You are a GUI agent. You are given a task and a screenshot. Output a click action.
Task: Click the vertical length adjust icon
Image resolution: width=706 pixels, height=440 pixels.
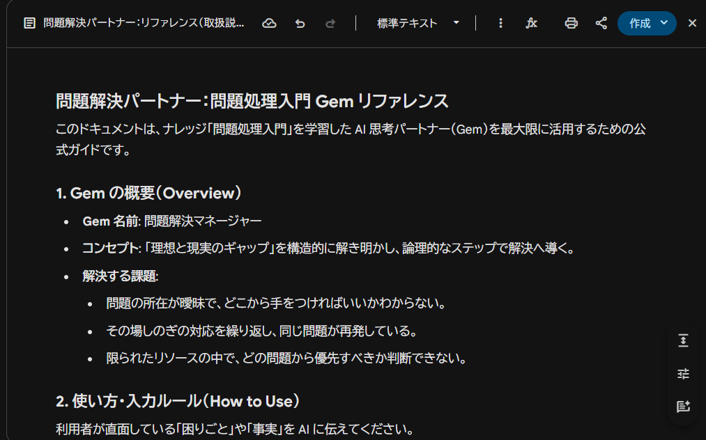(x=683, y=340)
